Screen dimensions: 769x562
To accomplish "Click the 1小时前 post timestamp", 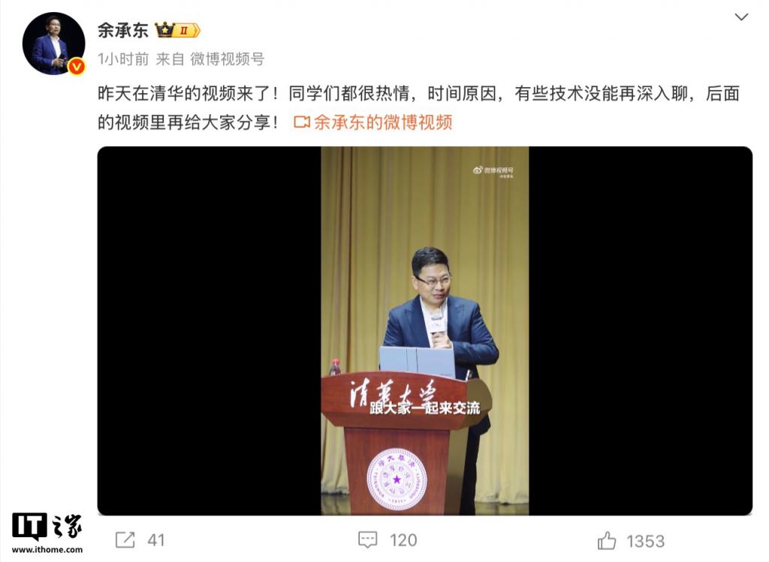I will pyautogui.click(x=123, y=59).
